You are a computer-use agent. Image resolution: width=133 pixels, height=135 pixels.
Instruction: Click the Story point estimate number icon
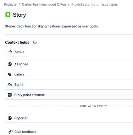[x=10, y=95]
